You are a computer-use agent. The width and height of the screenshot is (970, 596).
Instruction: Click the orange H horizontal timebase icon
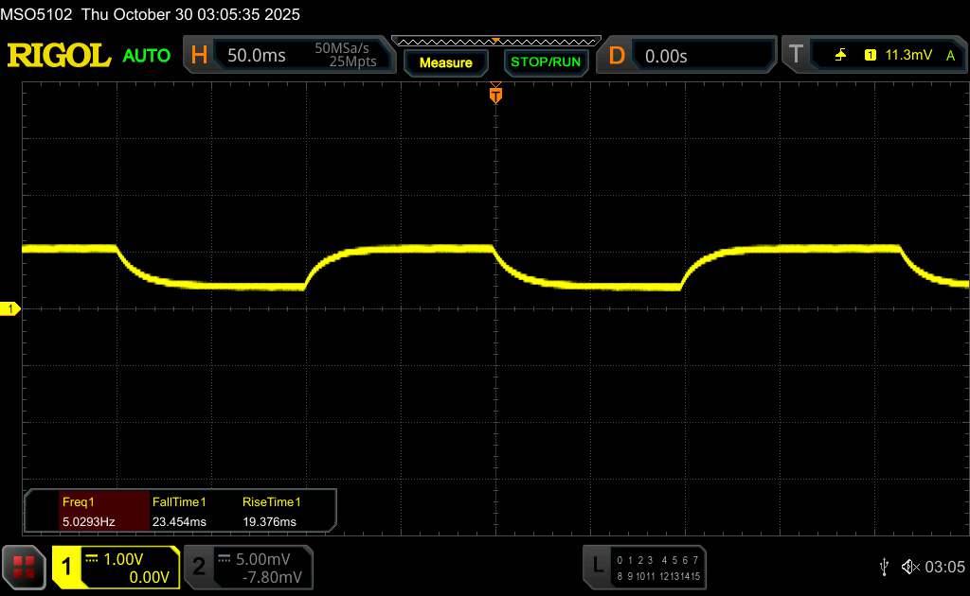(199, 56)
